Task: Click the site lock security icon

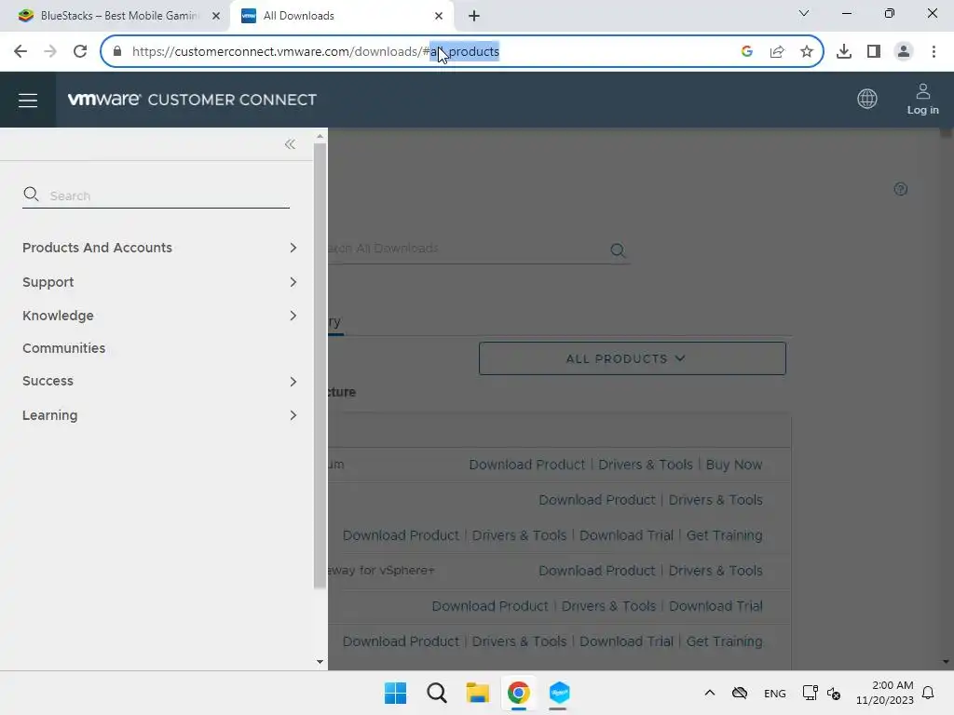Action: click(117, 51)
